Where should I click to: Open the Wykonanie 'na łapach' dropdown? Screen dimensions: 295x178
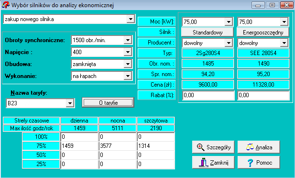coord(128,76)
